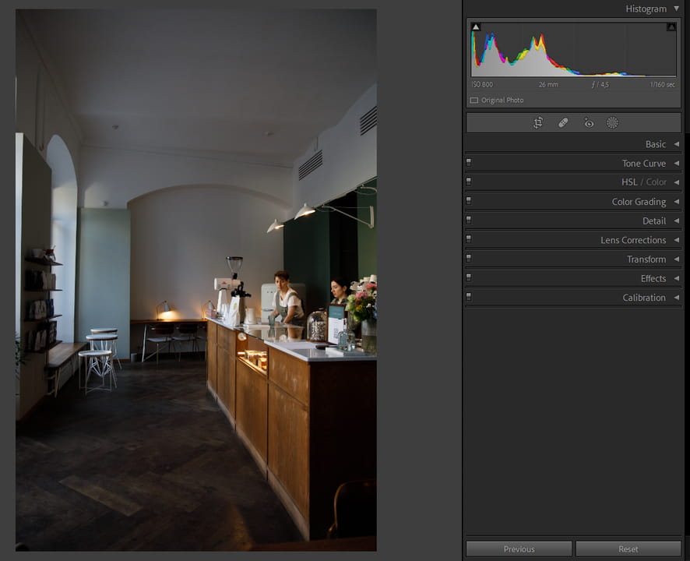The height and width of the screenshot is (561, 690).
Task: Toggle the HSL panel on/off switch
Action: coord(469,182)
